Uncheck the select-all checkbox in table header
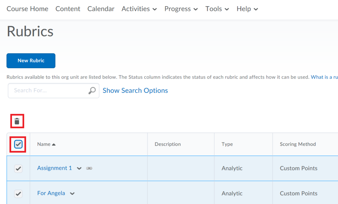The height and width of the screenshot is (204, 338). pos(18,144)
